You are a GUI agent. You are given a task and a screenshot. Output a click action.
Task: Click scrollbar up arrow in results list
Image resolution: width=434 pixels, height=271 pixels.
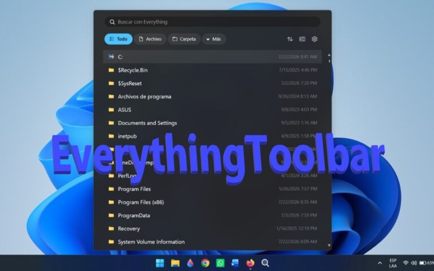point(329,55)
